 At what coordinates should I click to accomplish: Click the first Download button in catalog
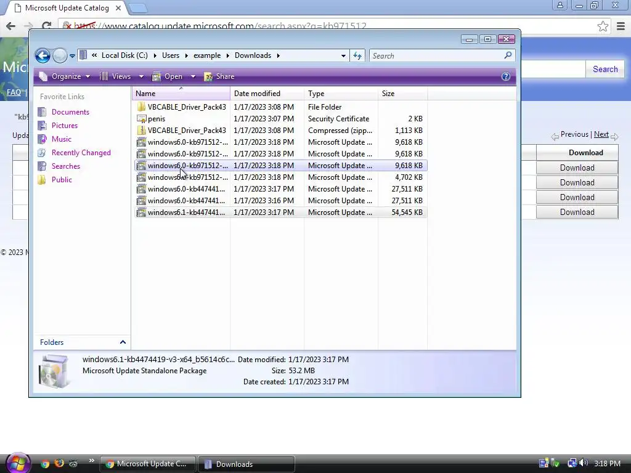[x=577, y=168]
